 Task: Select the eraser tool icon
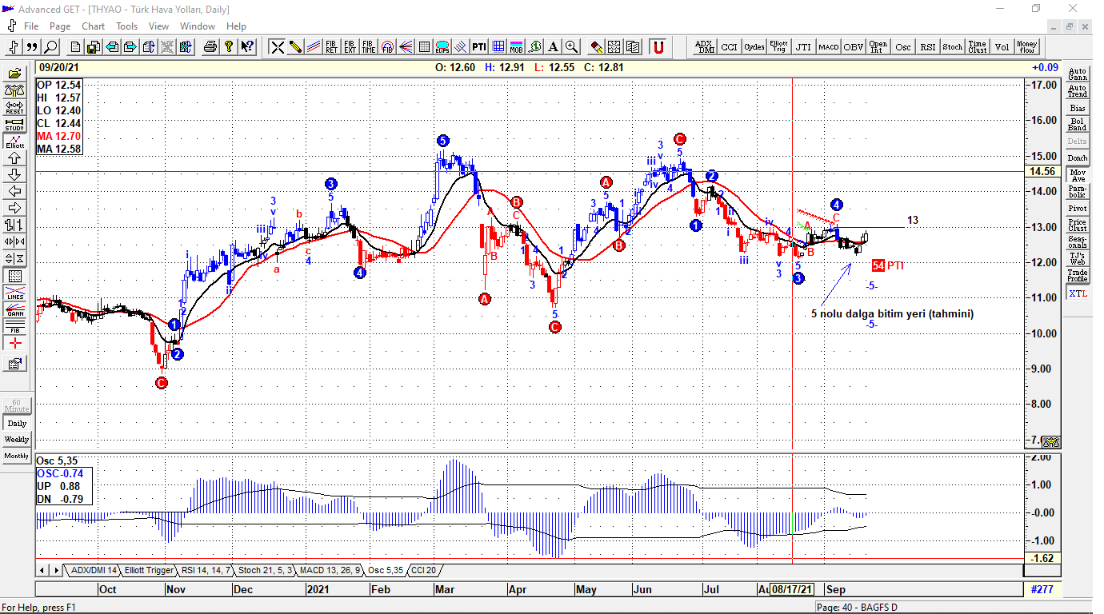[597, 46]
